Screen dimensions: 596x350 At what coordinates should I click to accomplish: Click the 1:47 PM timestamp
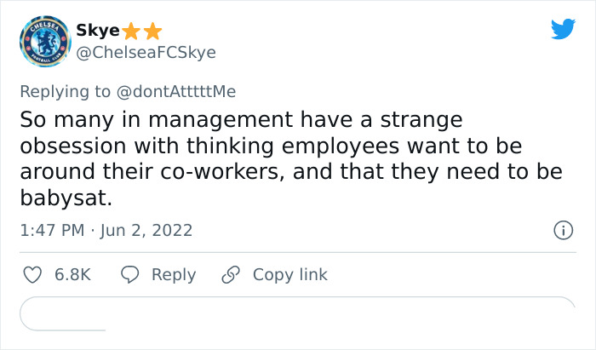(52, 230)
